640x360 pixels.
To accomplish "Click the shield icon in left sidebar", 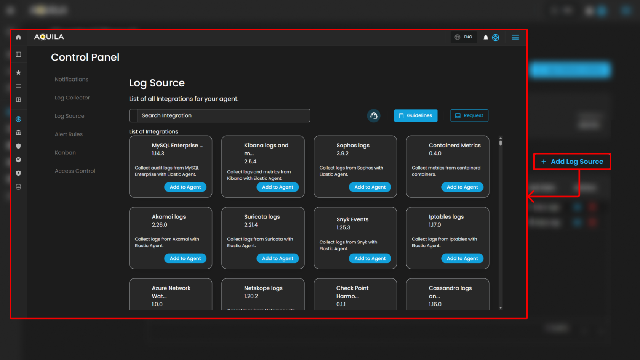I will coord(18,146).
